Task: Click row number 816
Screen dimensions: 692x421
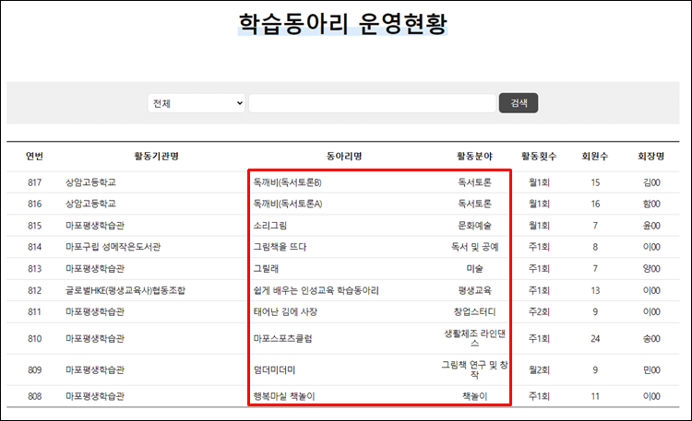Action: point(34,204)
